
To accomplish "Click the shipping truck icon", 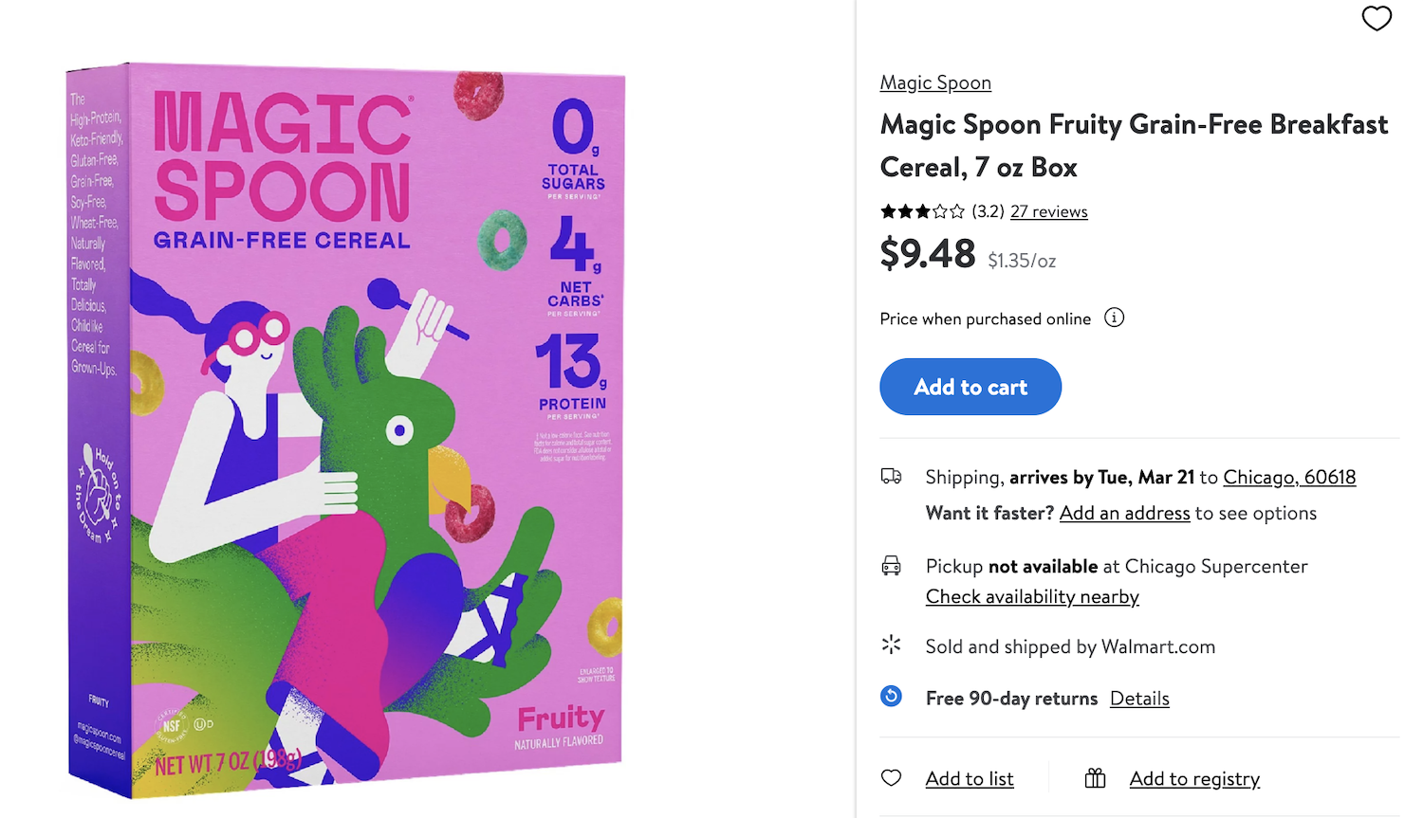I will click(892, 477).
